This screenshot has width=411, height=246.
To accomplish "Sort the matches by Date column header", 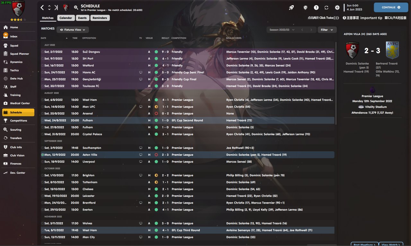I will [x=44, y=38].
